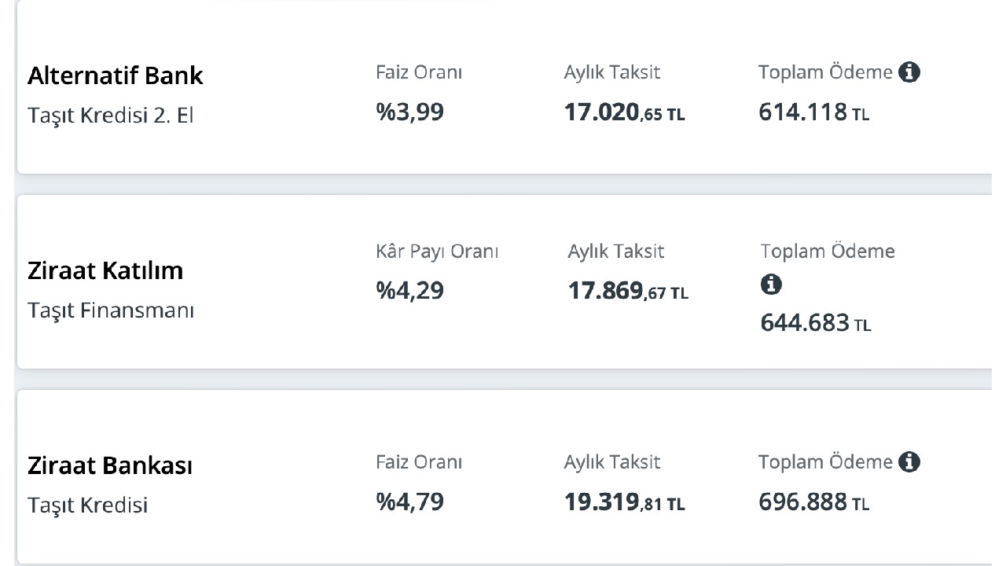1006x566 pixels.
Task: Click Toplam Ödeme label in Alternatif Bank card
Action: tap(825, 72)
